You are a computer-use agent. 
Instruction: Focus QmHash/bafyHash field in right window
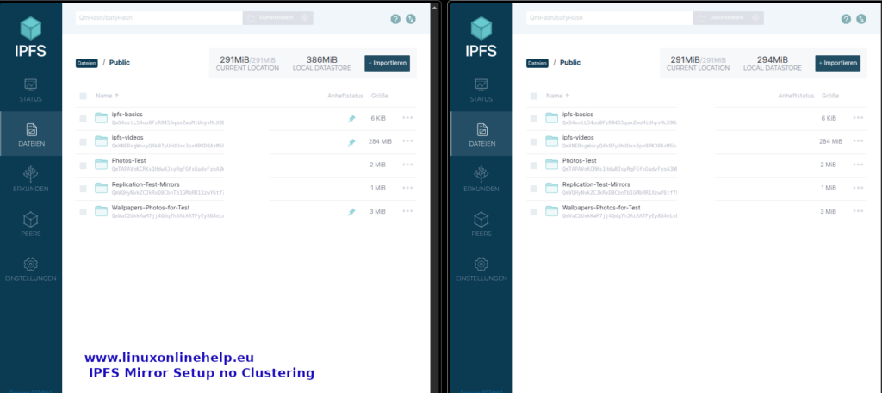point(610,18)
